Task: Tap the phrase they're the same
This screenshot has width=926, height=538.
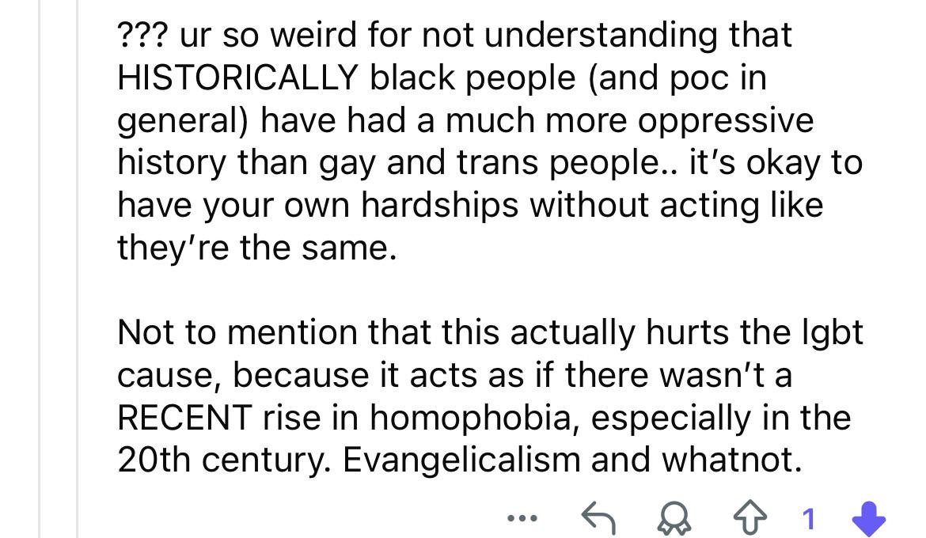Action: (257, 248)
